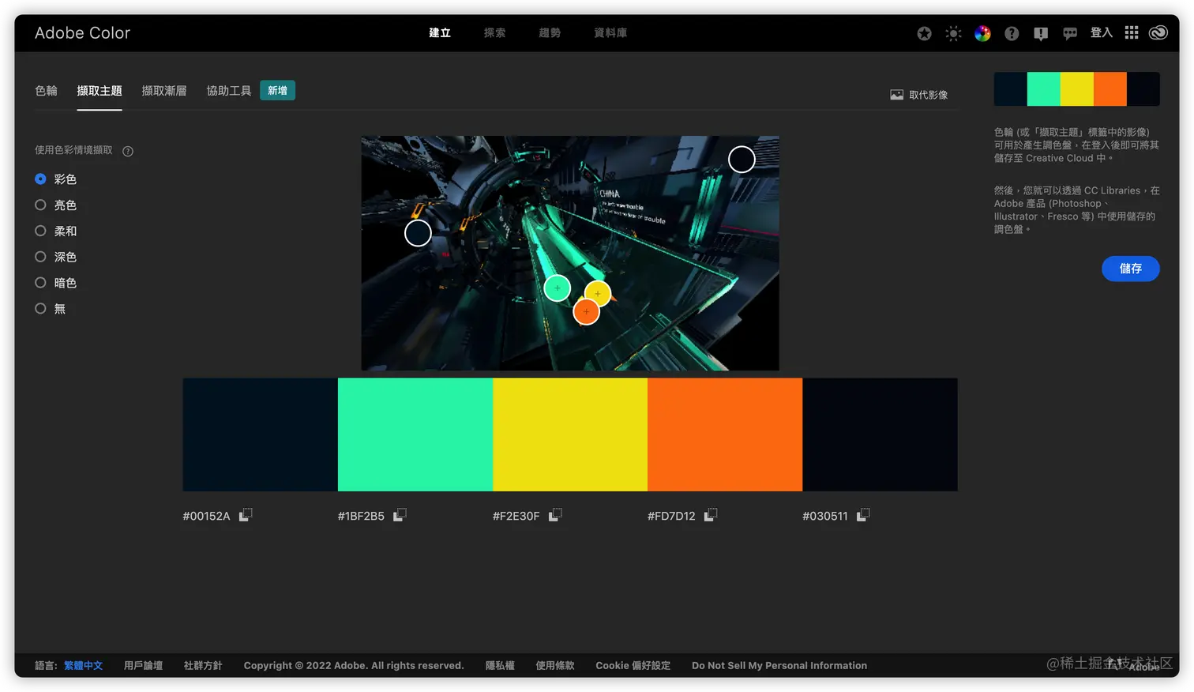Viewport: 1194px width, 692px height.
Task: Click the 取代影像 button
Action: tap(919, 95)
